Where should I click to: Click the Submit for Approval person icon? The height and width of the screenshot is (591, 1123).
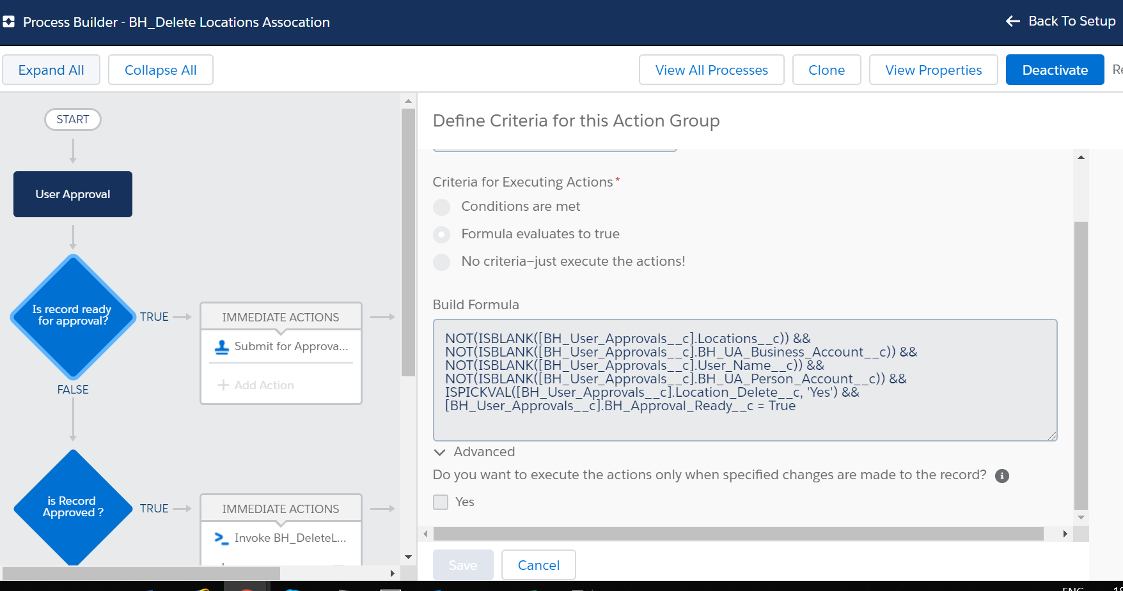coord(222,347)
